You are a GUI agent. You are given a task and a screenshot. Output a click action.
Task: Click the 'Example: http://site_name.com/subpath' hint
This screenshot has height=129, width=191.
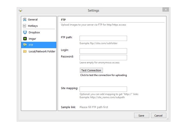102,97
